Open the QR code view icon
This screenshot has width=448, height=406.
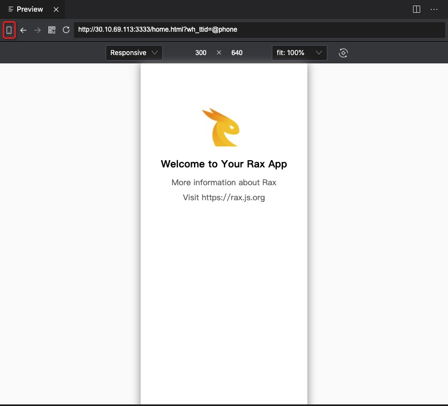52,30
